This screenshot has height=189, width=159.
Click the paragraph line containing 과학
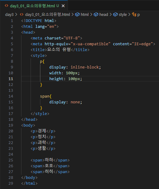pyautogui.click(x=43, y=143)
